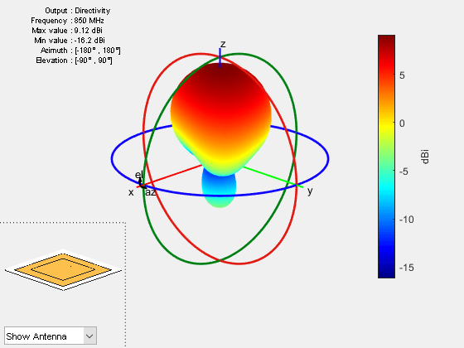
Task: Click the antenna geometry thumbnail preview
Action: pyautogui.click(x=63, y=270)
